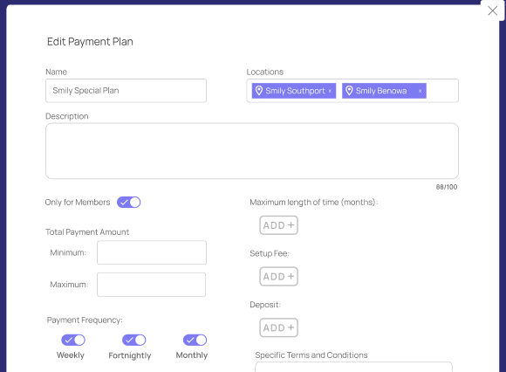The height and width of the screenshot is (372, 506).
Task: Select the Smily Southport location chip
Action: point(294,91)
